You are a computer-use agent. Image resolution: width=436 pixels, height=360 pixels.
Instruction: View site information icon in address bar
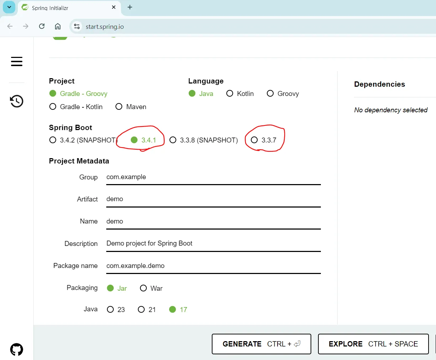coord(77,26)
